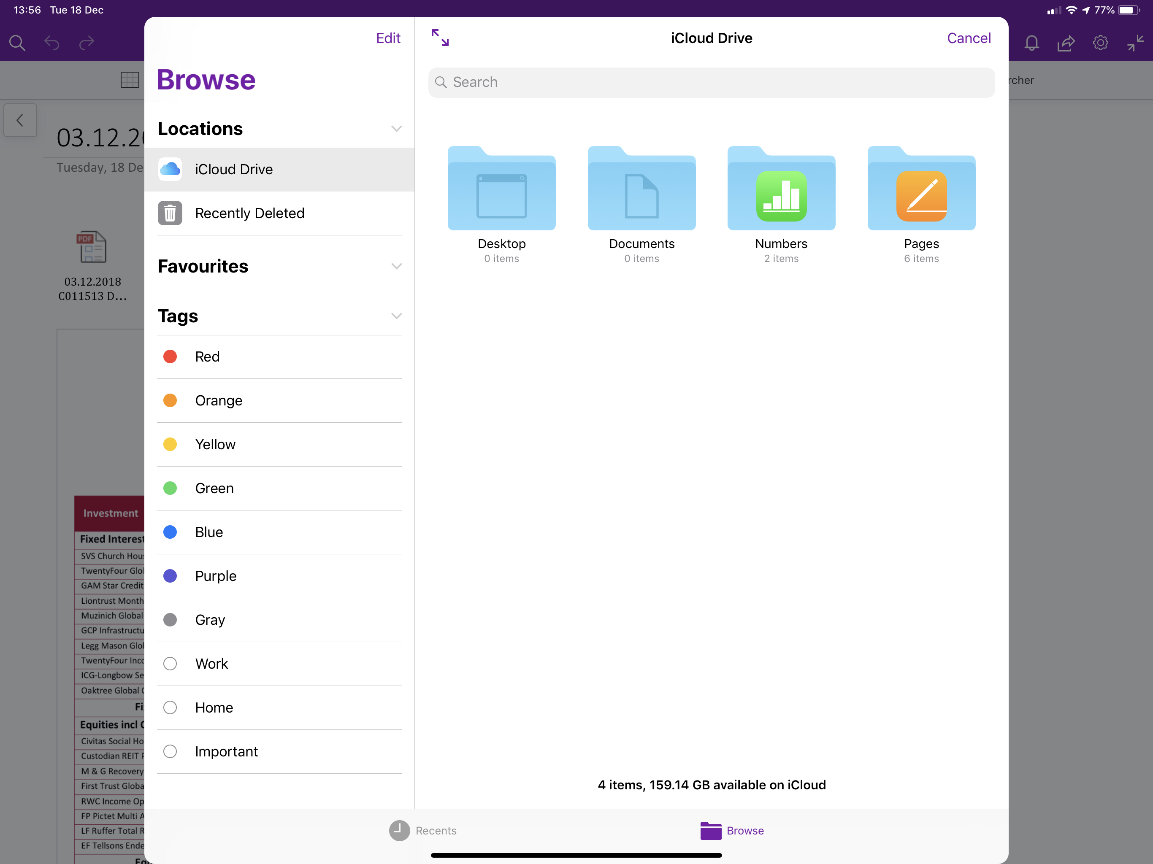This screenshot has width=1153, height=864.
Task: Collapse the Tags section
Action: coord(397,316)
